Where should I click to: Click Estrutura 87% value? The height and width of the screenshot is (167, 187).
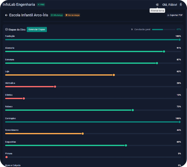pos(179,60)
